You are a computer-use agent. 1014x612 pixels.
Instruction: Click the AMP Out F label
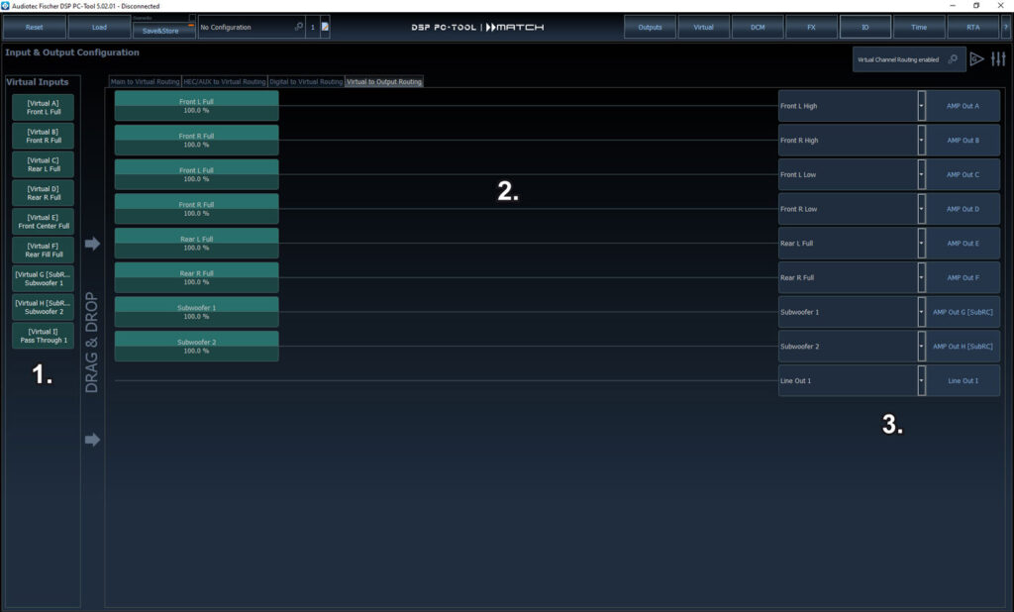pos(963,277)
